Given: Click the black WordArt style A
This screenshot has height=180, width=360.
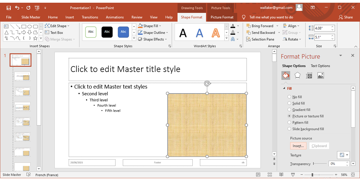Looking at the screenshot, I should pyautogui.click(x=183, y=32).
